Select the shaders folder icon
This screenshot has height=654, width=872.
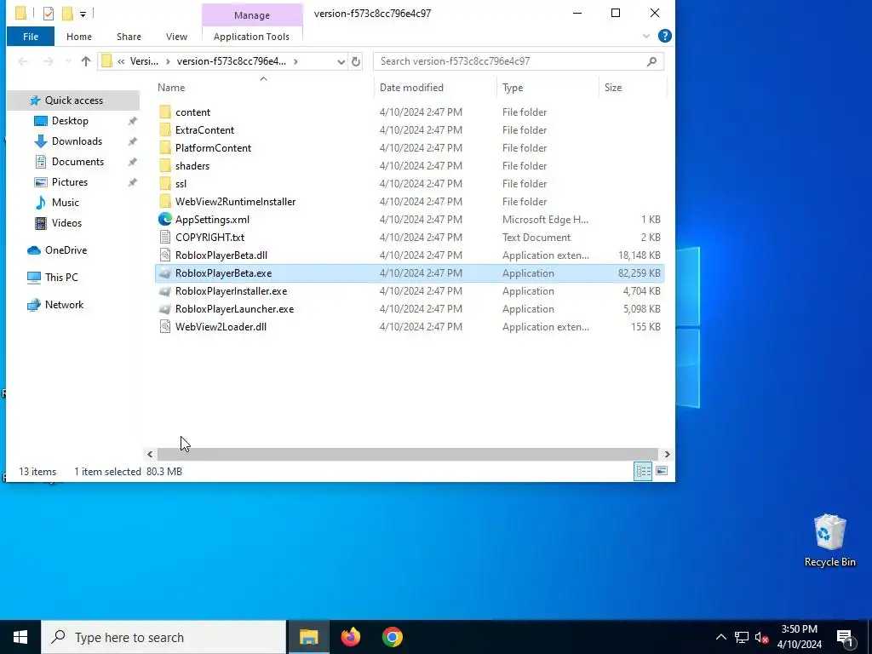click(165, 166)
